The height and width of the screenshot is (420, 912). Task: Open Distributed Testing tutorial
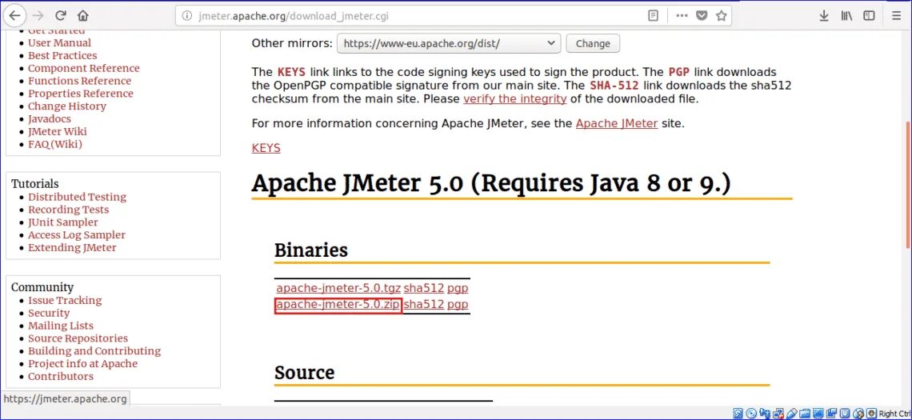click(x=77, y=198)
